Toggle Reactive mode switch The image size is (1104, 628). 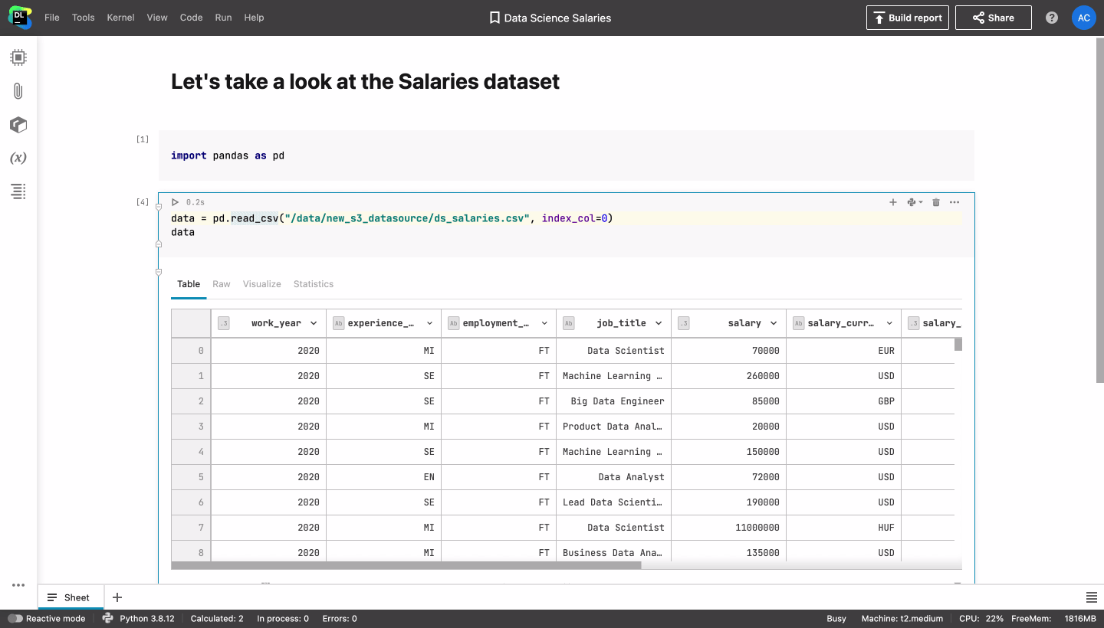point(15,619)
